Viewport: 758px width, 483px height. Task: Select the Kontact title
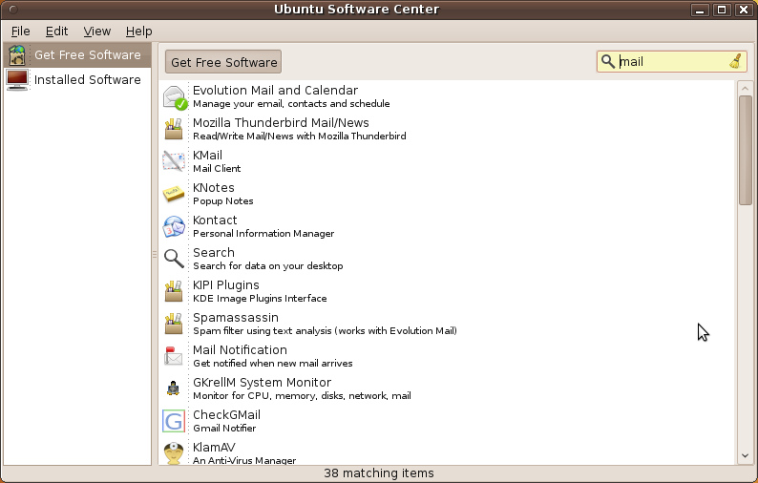(x=215, y=220)
